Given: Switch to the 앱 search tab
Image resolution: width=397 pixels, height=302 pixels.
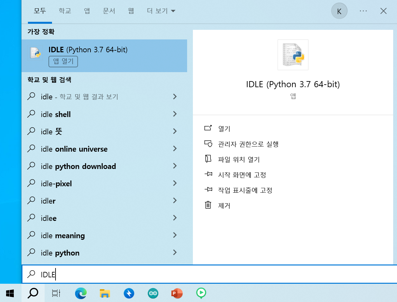Looking at the screenshot, I should [87, 11].
